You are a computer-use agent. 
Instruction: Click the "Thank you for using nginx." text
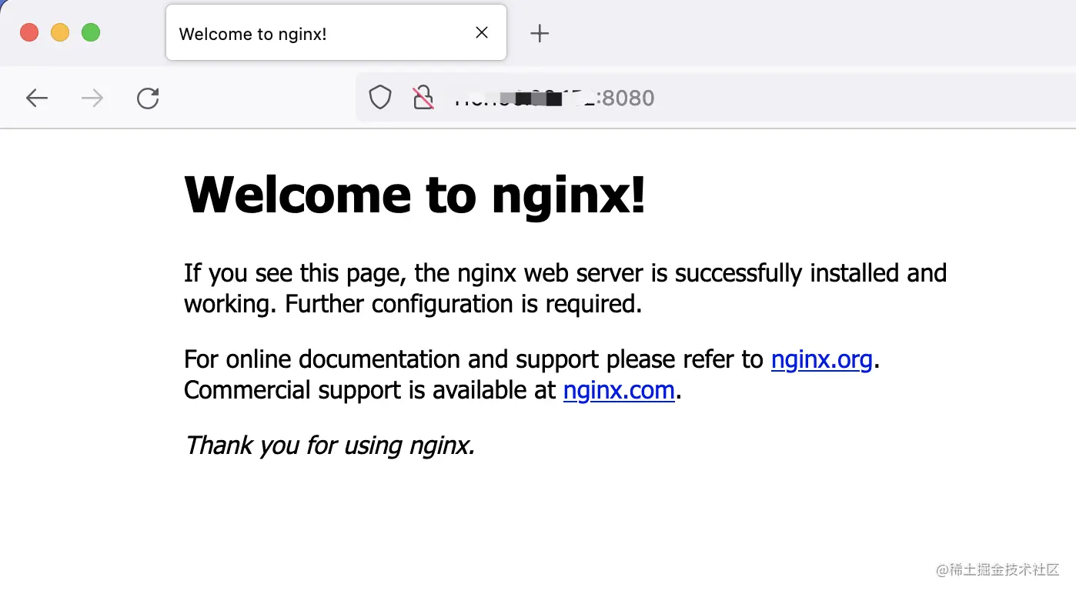330,445
